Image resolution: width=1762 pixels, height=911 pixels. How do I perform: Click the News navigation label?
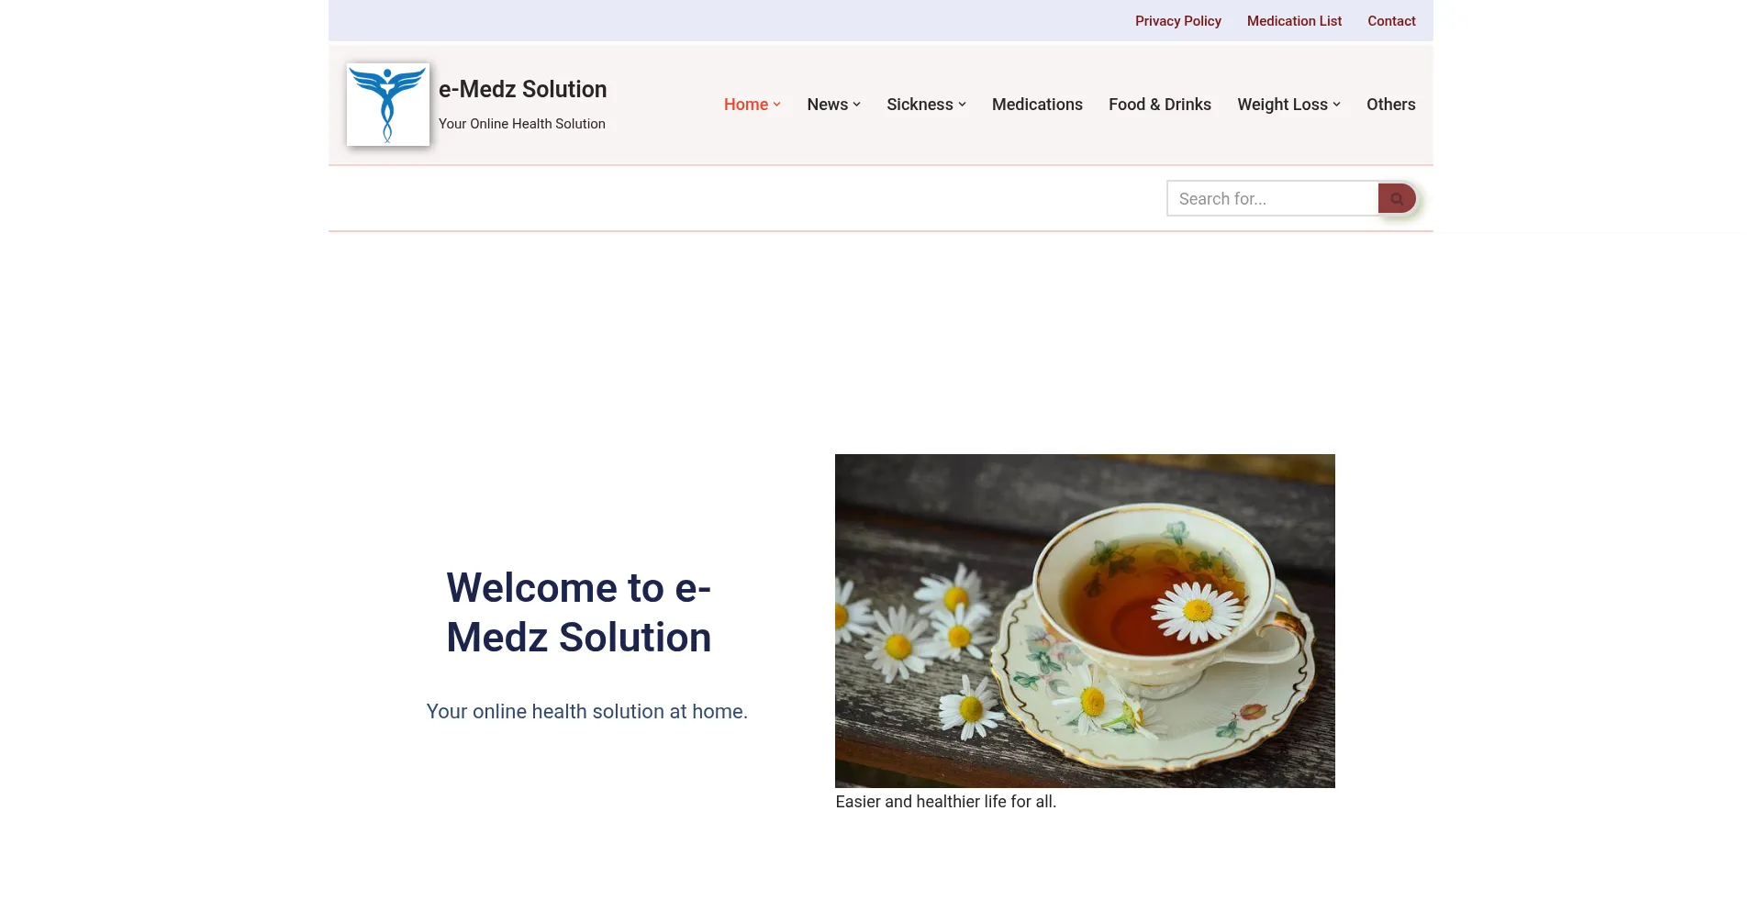pyautogui.click(x=827, y=105)
